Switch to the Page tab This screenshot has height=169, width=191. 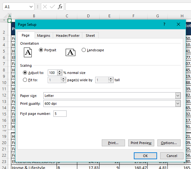click(x=25, y=35)
